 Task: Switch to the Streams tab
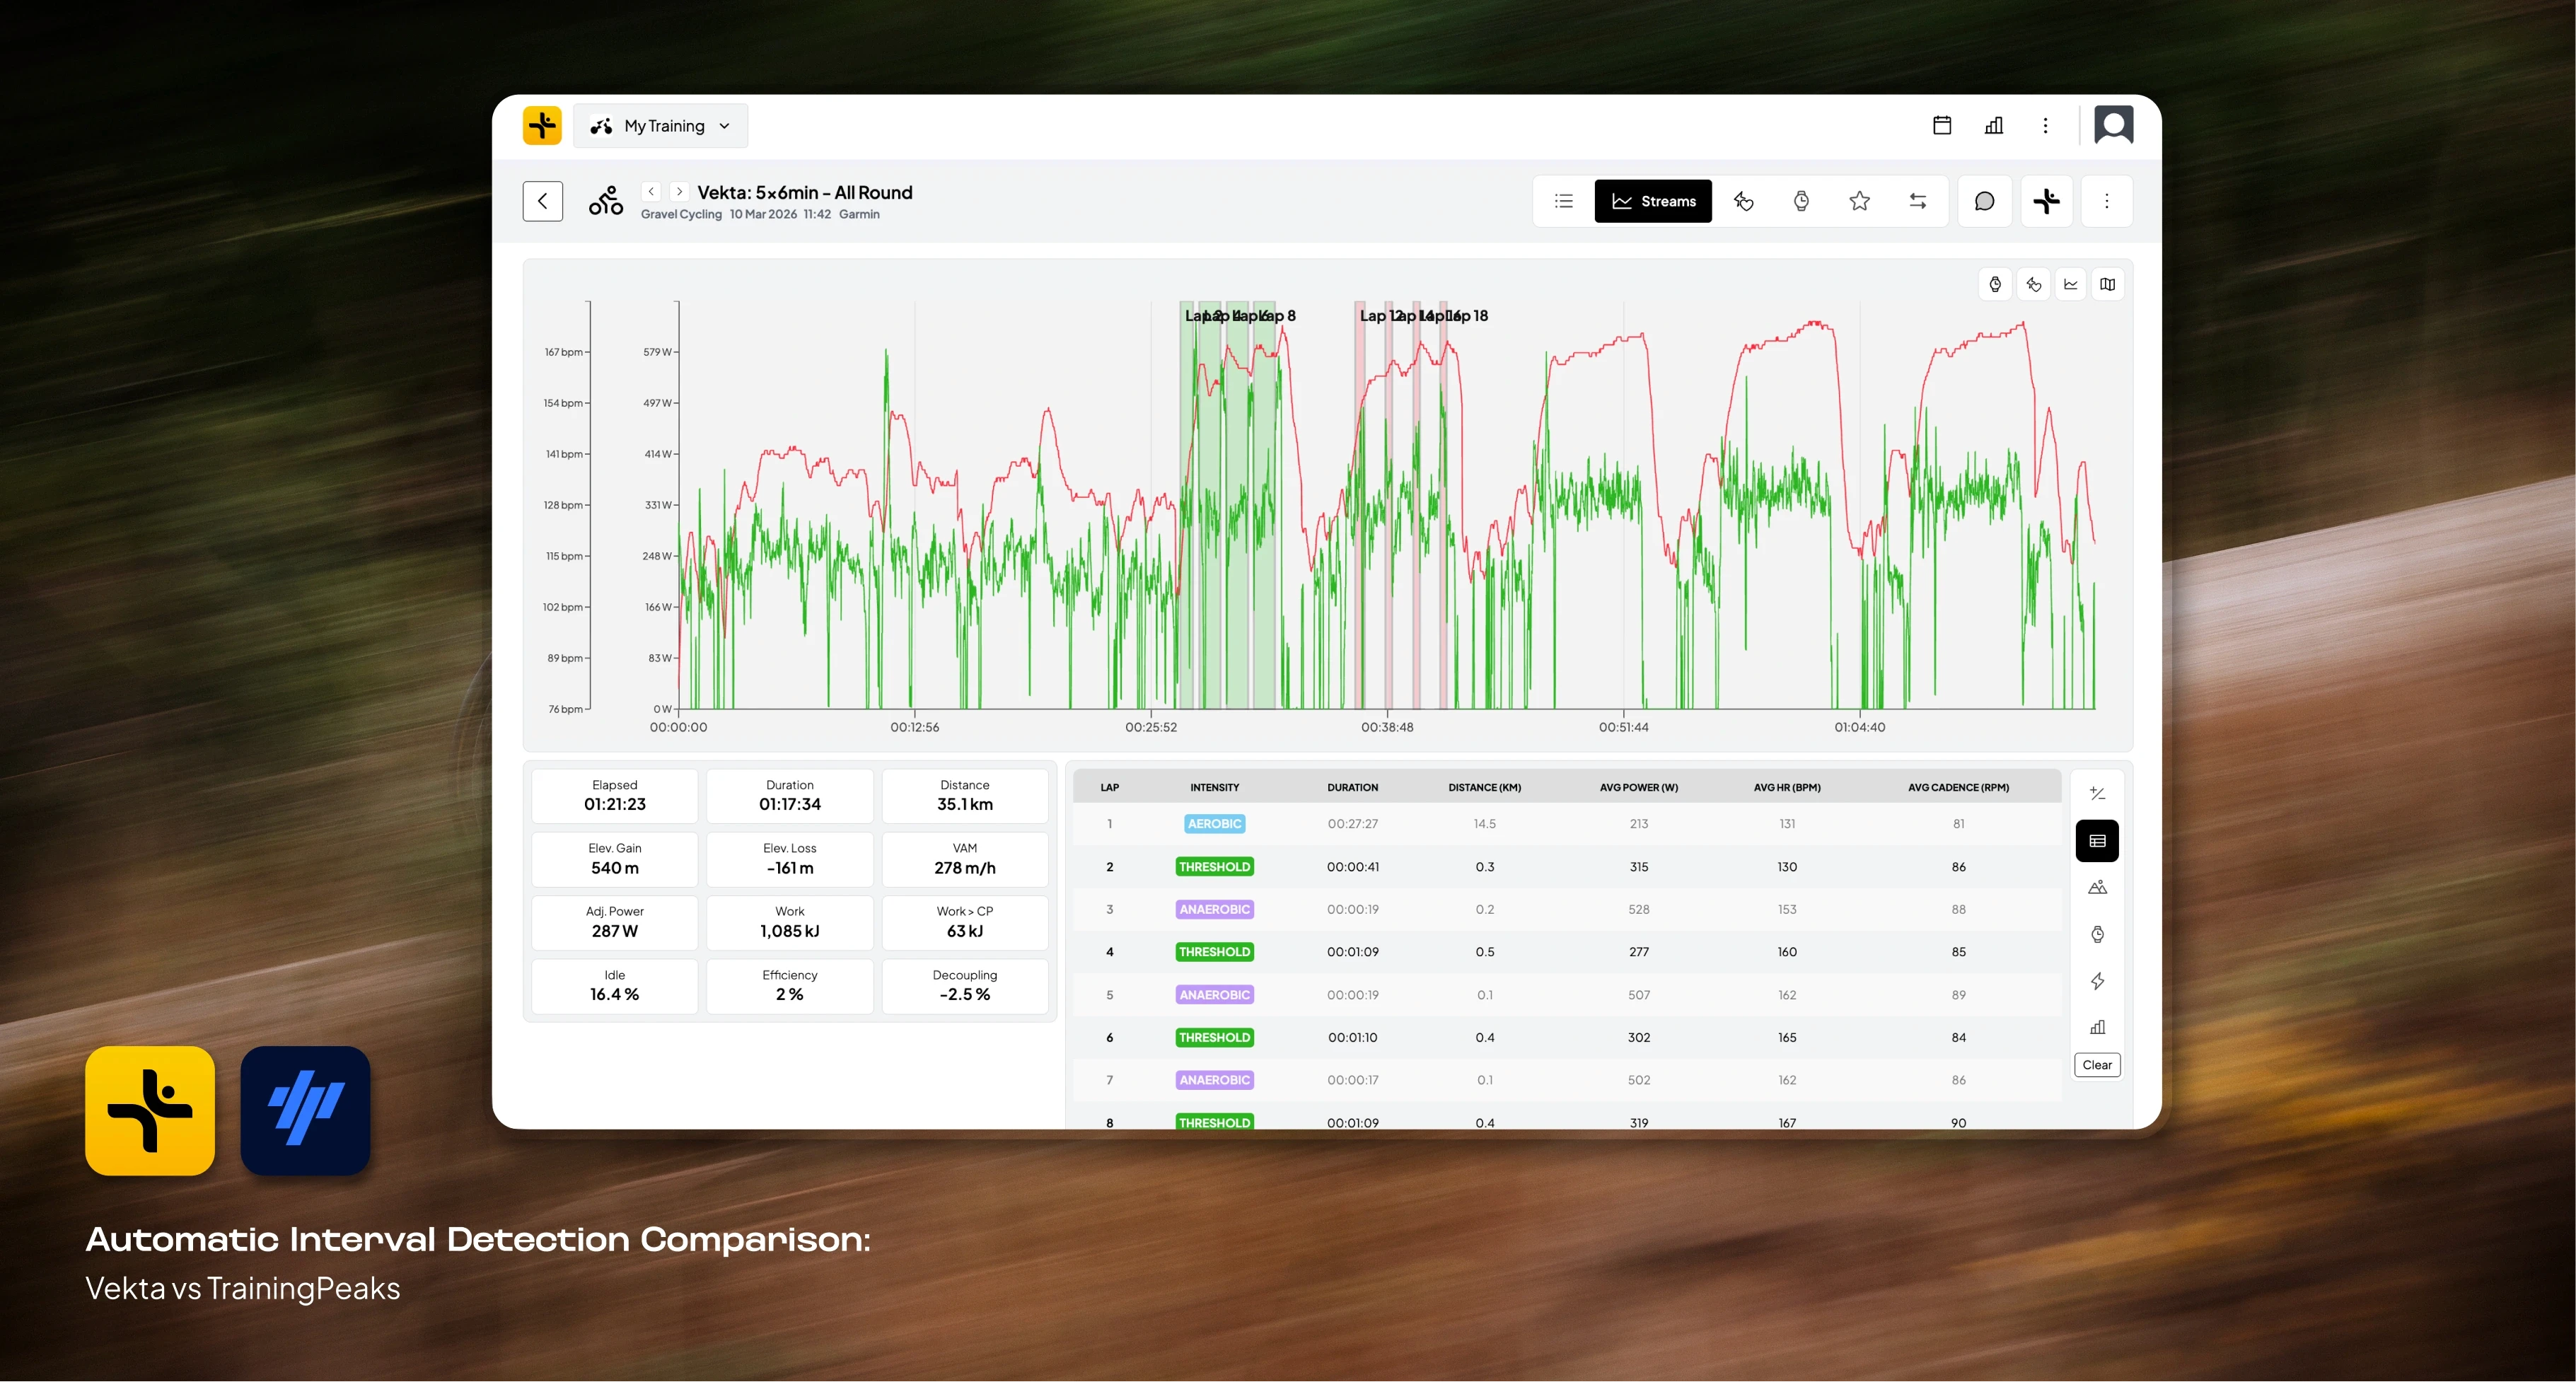[x=1653, y=201]
